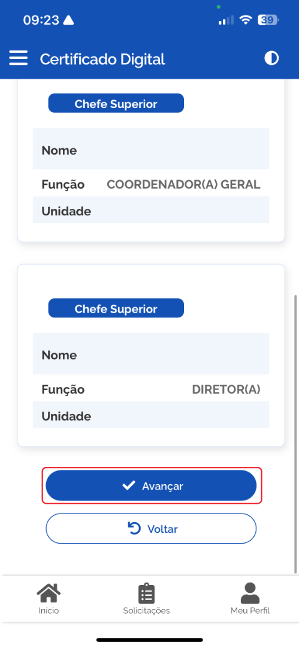The image size is (299, 648).
Task: Click the Avançar button
Action: coord(151,485)
